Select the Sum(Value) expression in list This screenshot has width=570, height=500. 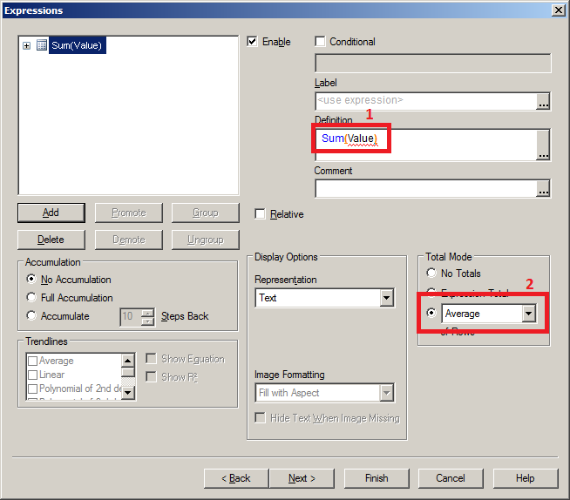coord(77,45)
